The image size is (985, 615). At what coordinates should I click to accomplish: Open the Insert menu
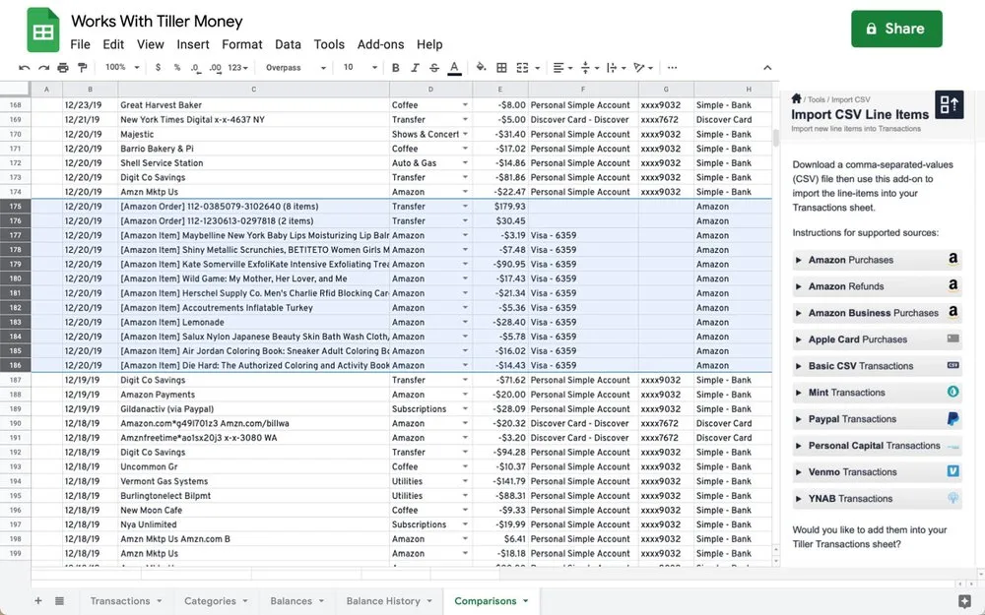point(193,44)
